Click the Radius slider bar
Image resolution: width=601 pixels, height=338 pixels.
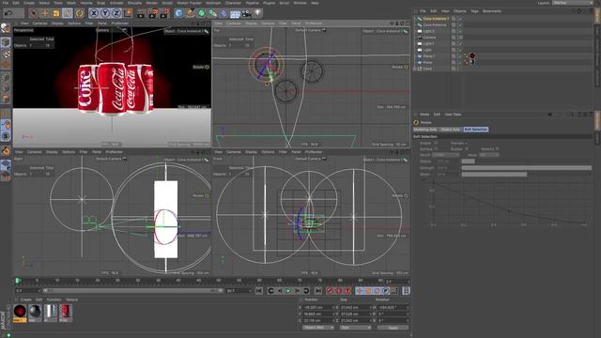526,161
